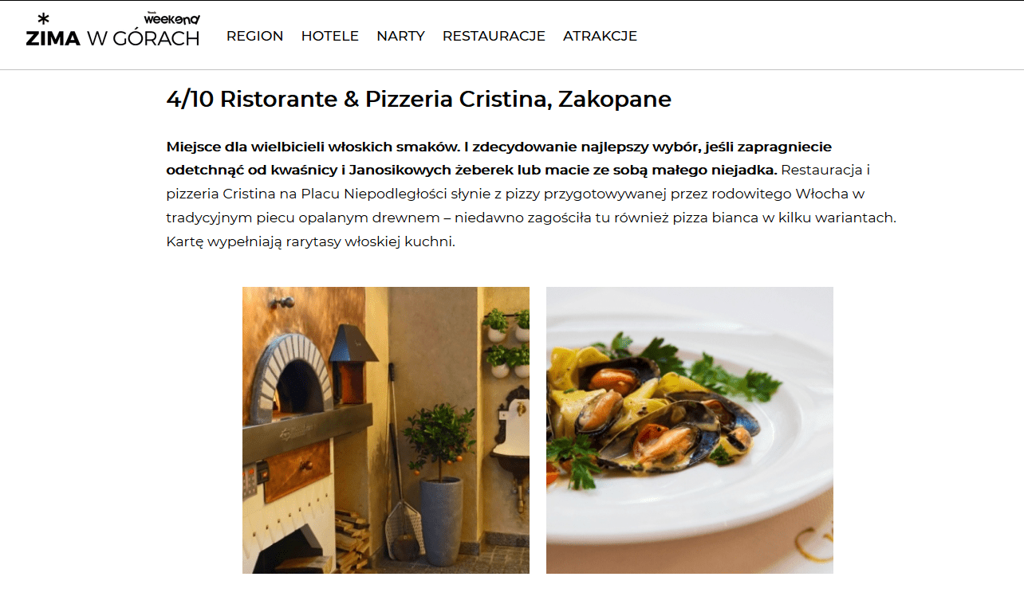Open the RESTAURACJE navigation link
This screenshot has width=1024, height=612.
coord(494,36)
